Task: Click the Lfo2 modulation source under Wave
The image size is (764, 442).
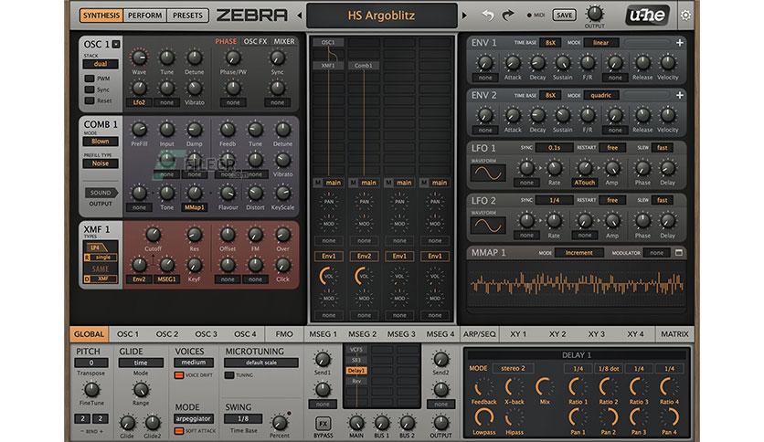Action: 139,102
